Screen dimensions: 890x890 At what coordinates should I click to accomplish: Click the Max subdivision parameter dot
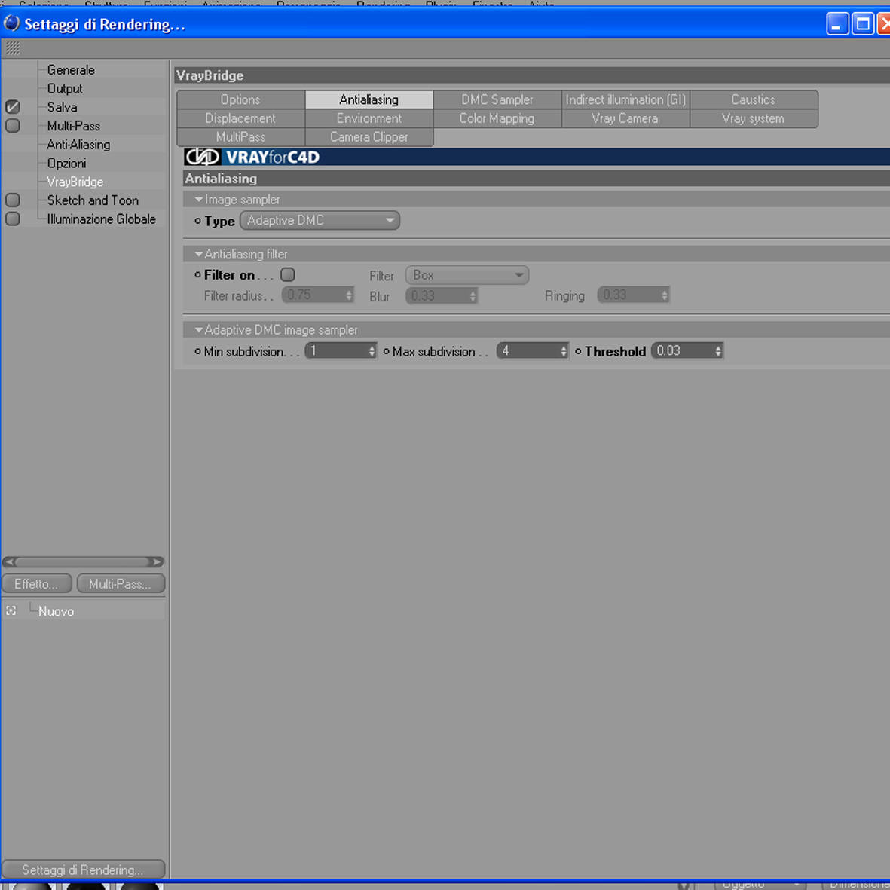click(386, 351)
